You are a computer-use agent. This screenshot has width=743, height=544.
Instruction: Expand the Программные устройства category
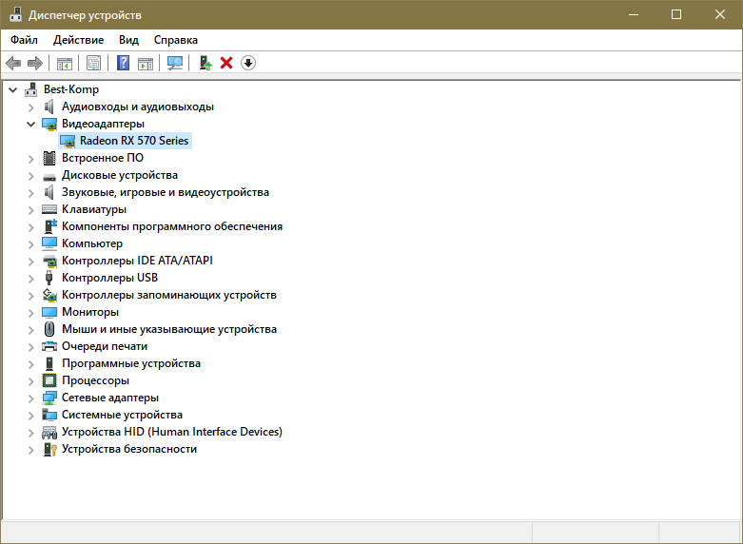tap(31, 364)
